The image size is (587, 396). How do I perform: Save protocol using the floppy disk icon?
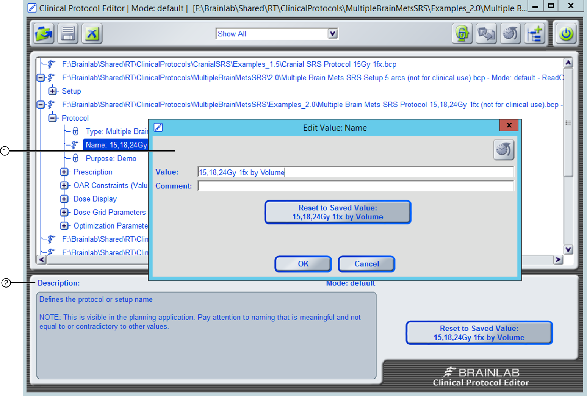pos(68,34)
